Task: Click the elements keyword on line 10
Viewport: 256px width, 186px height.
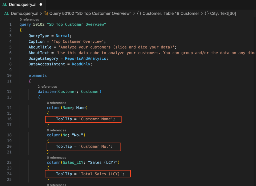Action: [x=37, y=75]
